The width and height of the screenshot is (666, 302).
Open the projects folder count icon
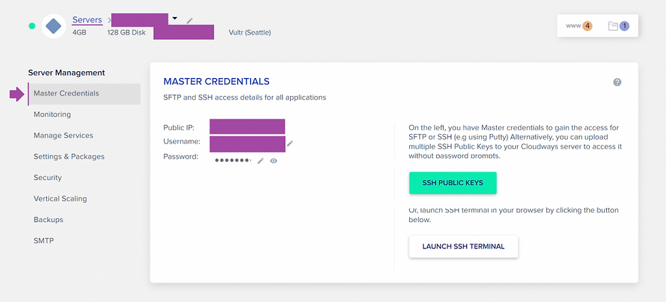pyautogui.click(x=618, y=26)
